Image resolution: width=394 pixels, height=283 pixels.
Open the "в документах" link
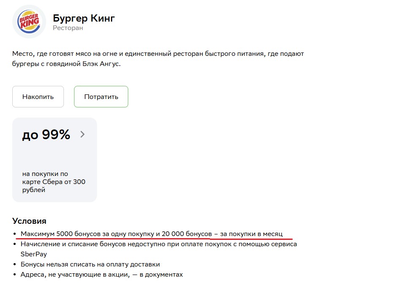[163, 275]
